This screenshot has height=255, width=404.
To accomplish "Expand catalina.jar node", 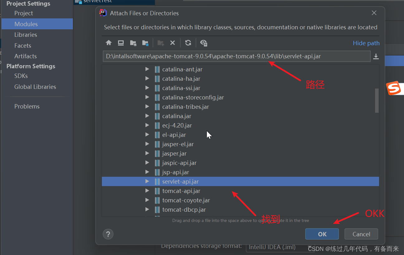I will (x=147, y=116).
